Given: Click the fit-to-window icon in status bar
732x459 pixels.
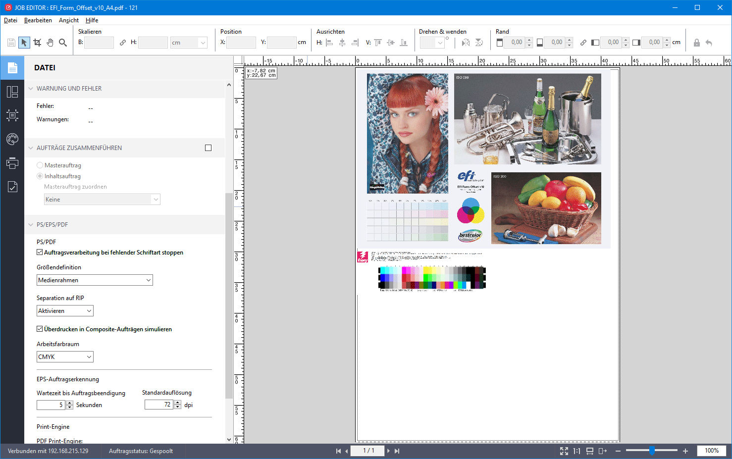Looking at the screenshot, I should (564, 451).
